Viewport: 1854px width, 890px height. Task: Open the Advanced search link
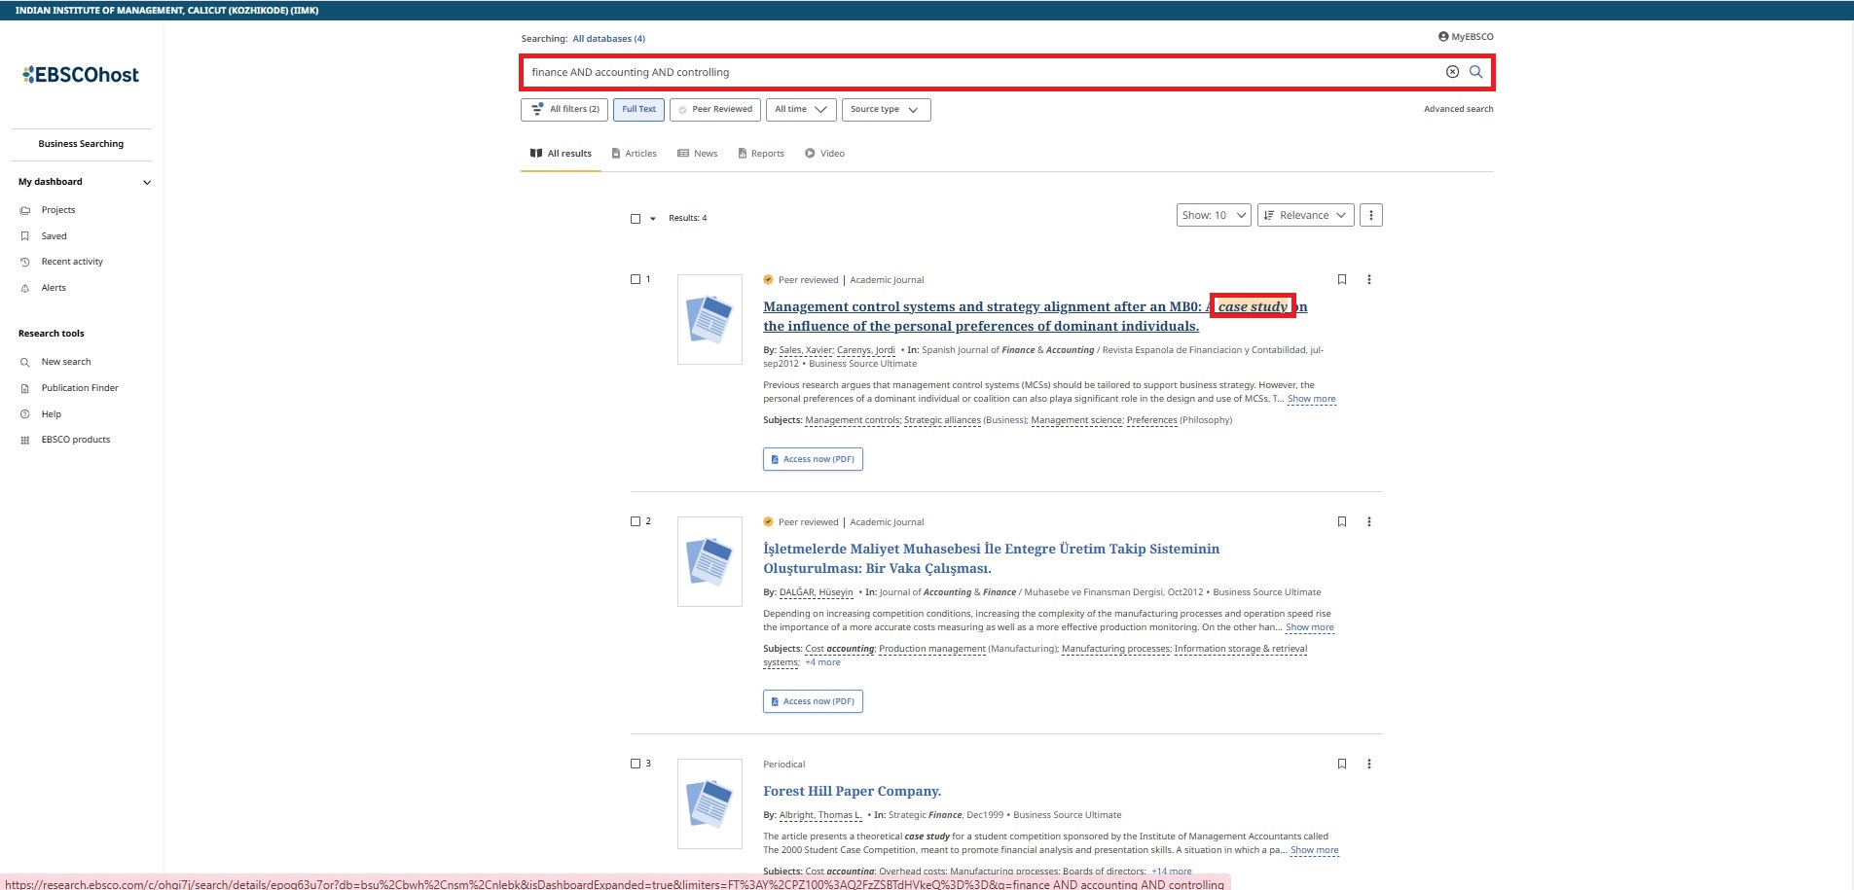(1458, 109)
